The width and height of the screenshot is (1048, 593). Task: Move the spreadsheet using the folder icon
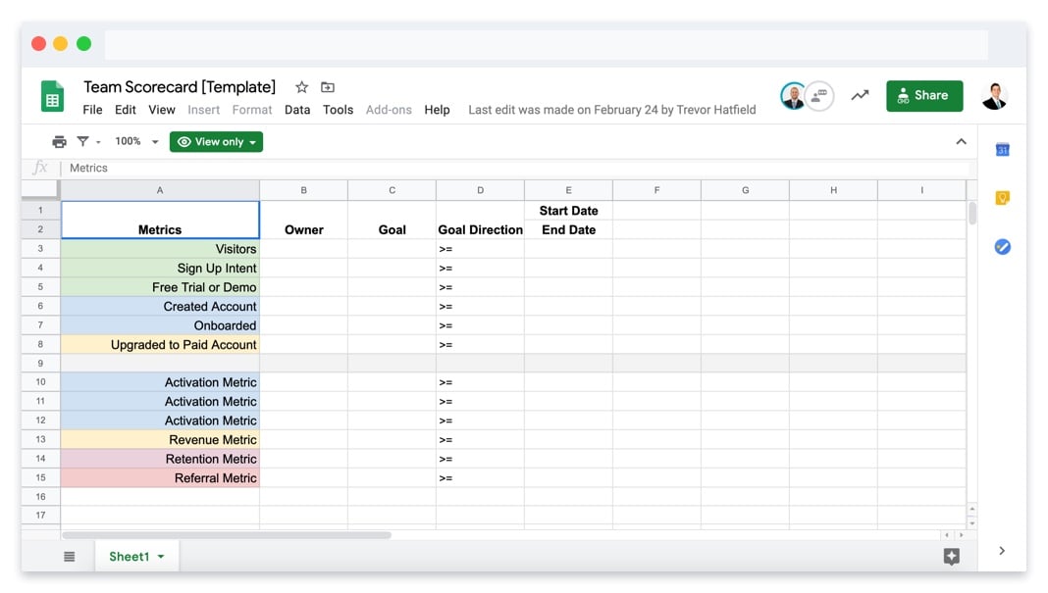pos(328,86)
